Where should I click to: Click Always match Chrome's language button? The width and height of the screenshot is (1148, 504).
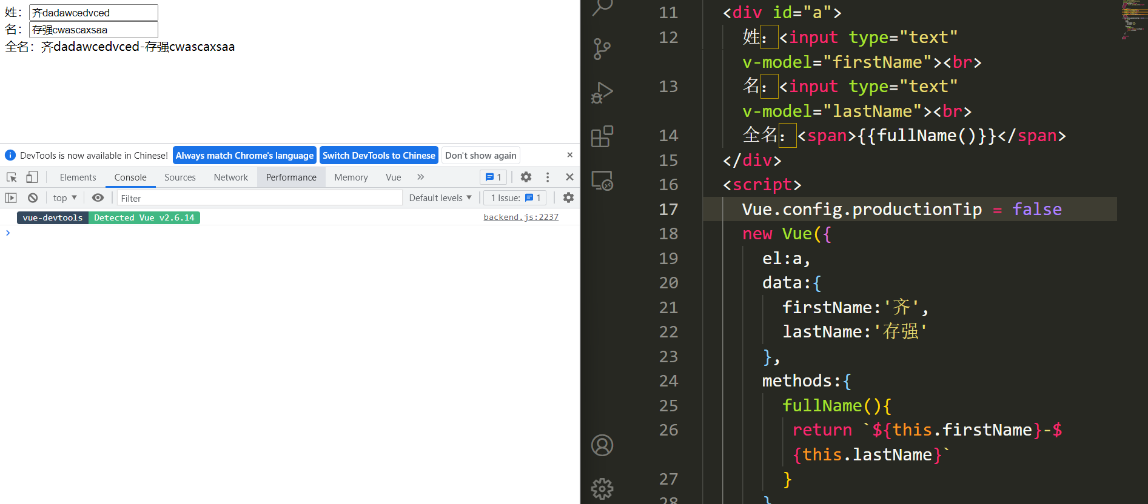244,155
